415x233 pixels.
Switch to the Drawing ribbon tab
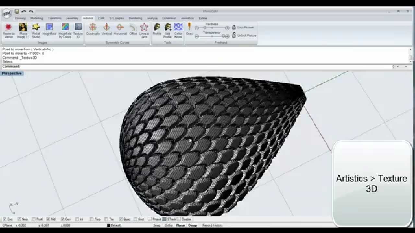point(20,18)
